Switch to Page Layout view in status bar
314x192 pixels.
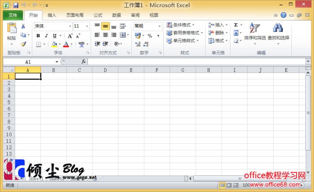[229, 185]
